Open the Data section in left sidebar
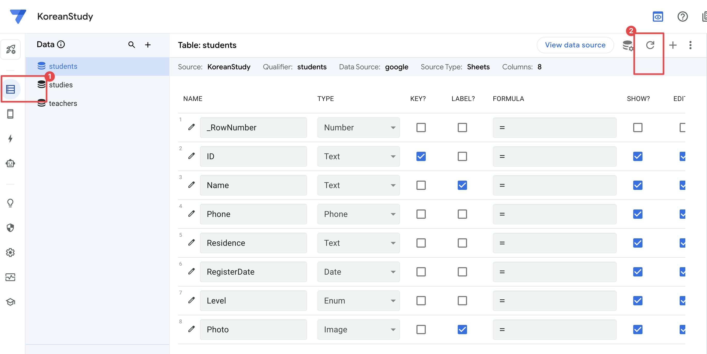Image resolution: width=707 pixels, height=354 pixels. tap(10, 89)
